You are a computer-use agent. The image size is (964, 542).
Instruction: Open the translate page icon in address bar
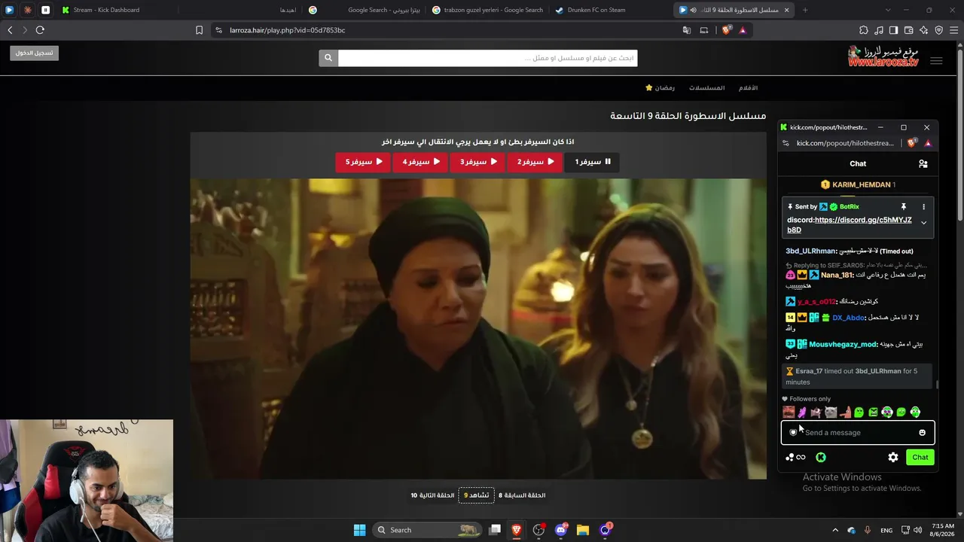686,30
